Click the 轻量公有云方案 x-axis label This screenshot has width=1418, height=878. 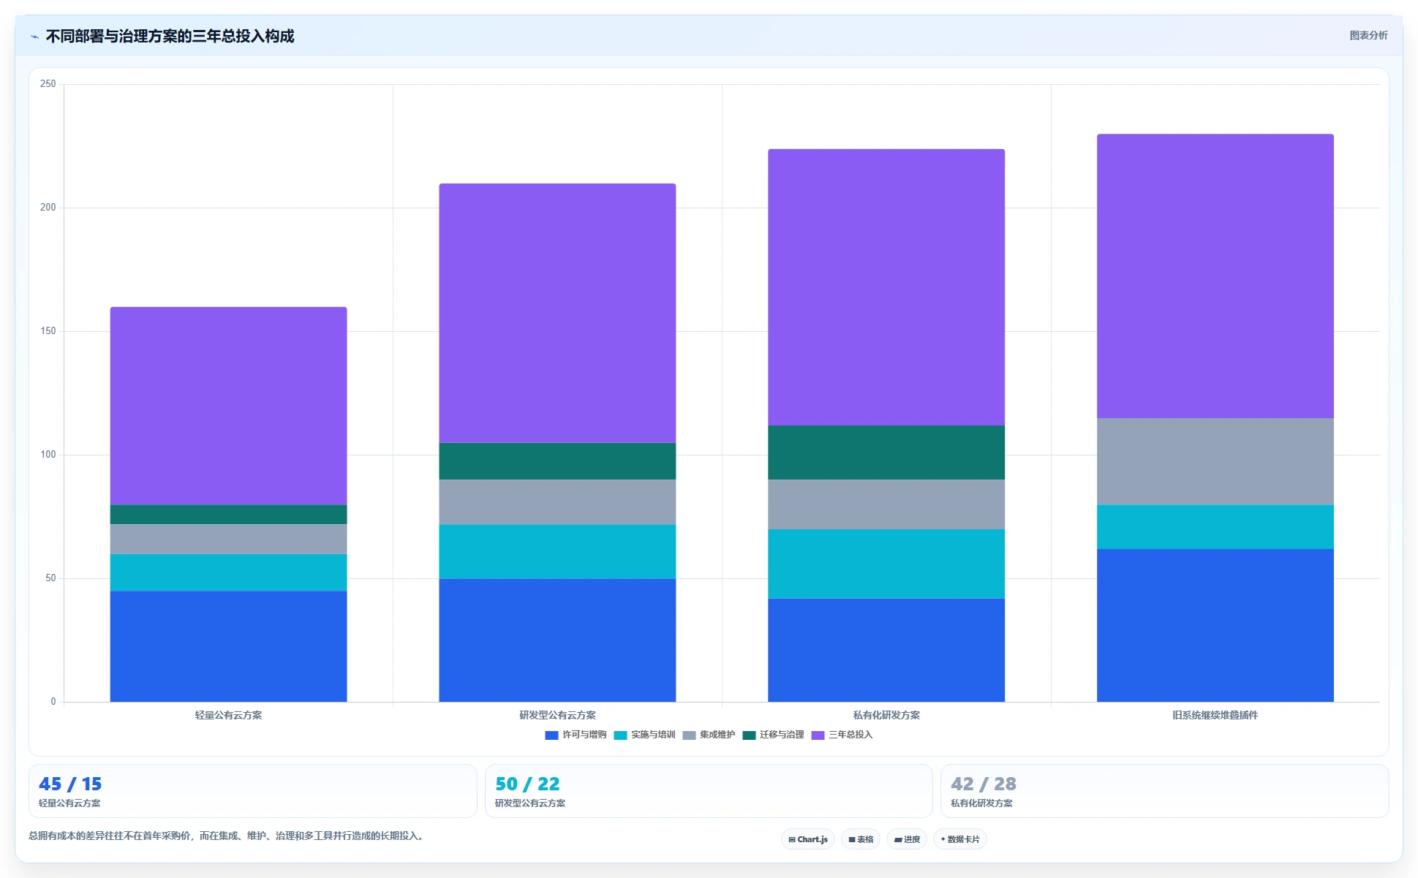coord(228,715)
